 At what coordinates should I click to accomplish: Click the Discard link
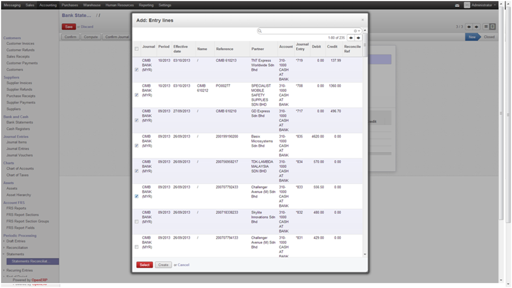[x=87, y=27]
